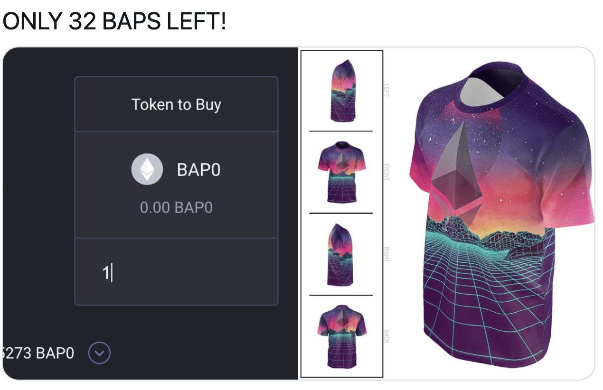
Task: Click the vertical LEFT view label
Action: tap(386, 90)
